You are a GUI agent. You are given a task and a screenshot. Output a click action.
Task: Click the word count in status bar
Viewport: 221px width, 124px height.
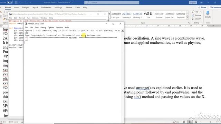pos(13,122)
